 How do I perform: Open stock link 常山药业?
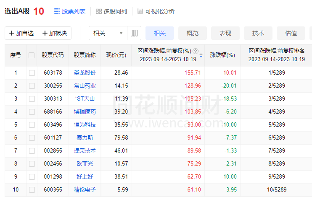pyautogui.click(x=85, y=86)
